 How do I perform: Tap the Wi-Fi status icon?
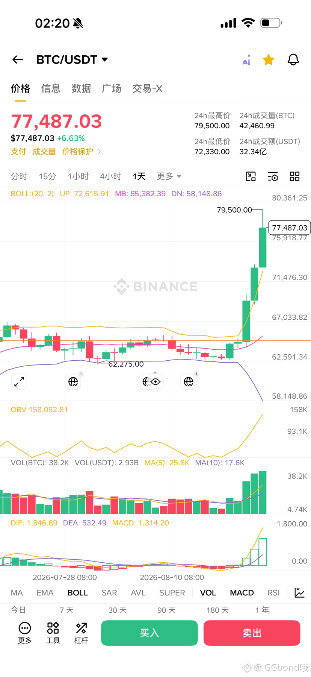(248, 23)
